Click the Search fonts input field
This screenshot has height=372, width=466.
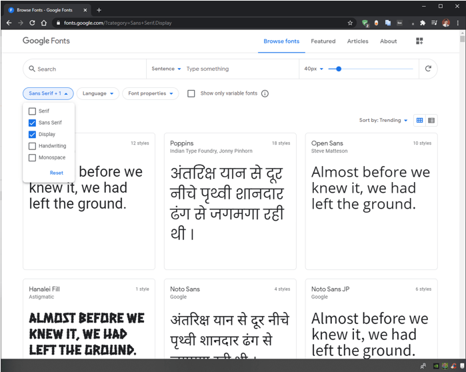tap(85, 69)
